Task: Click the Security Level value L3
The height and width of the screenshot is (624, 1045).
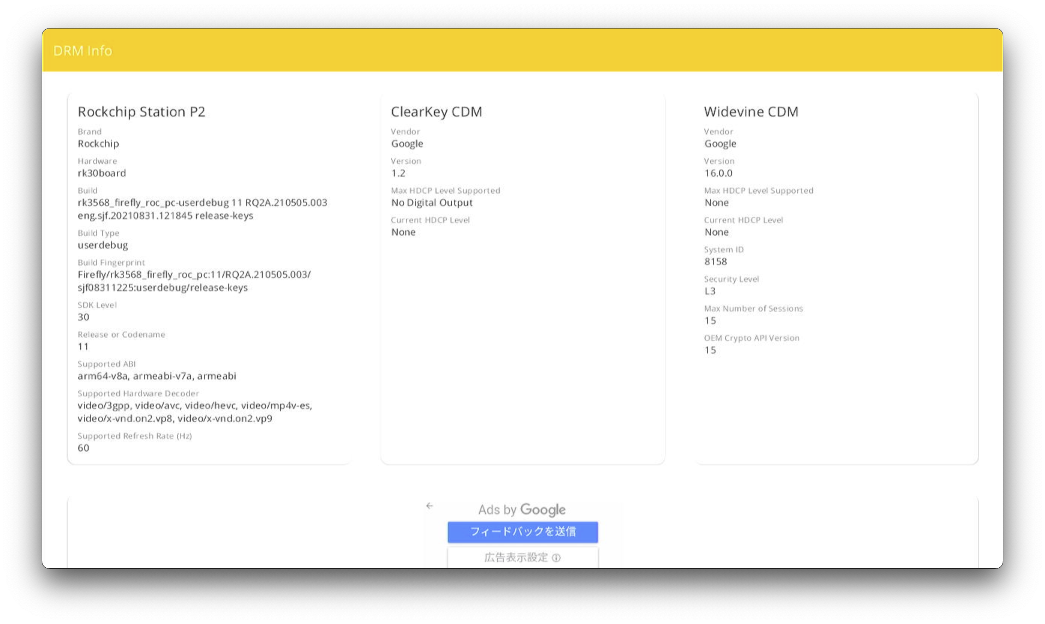Action: coord(710,291)
